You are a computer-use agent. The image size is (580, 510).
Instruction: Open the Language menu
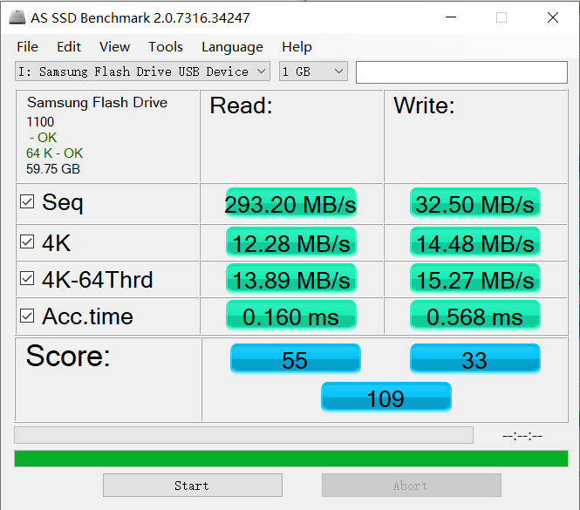click(x=232, y=47)
